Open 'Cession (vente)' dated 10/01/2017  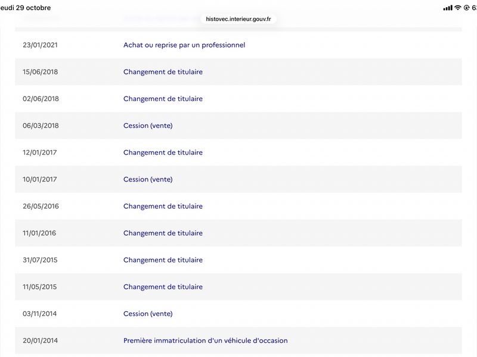(148, 180)
